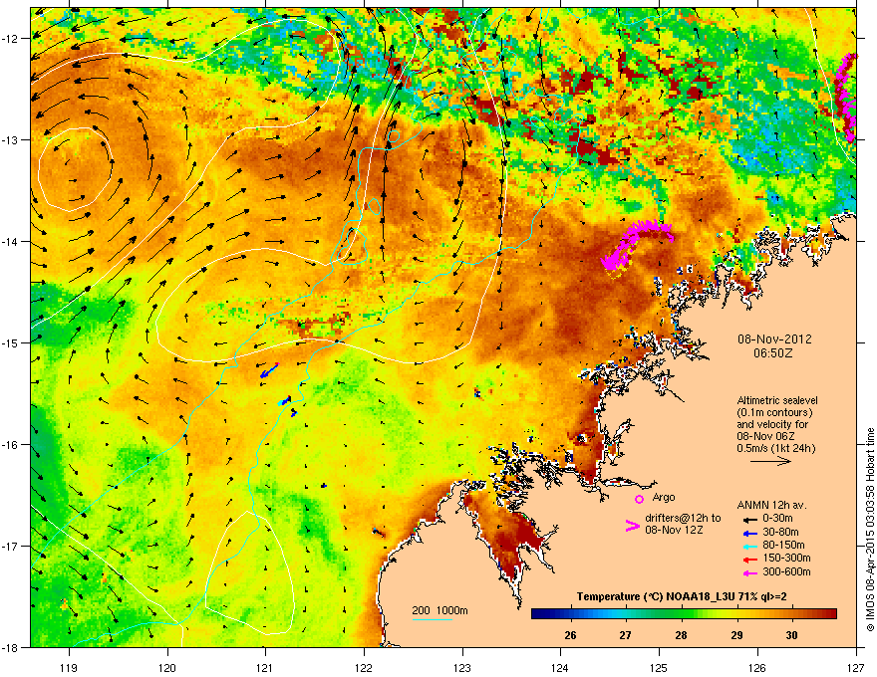Click the 'Altimetric sealevel' legend text
Screen dimensions: 877x677
tap(777, 400)
